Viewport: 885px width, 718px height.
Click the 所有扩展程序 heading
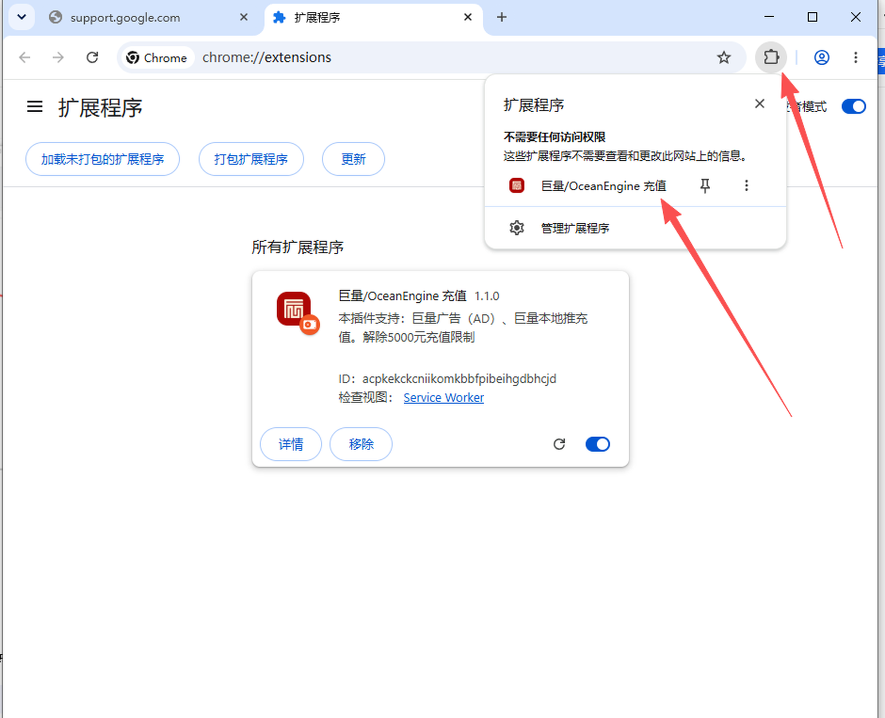tap(298, 247)
